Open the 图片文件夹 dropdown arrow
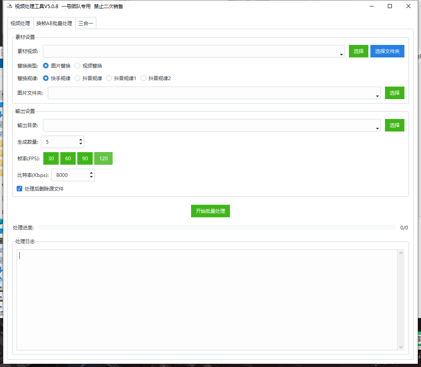 point(377,95)
